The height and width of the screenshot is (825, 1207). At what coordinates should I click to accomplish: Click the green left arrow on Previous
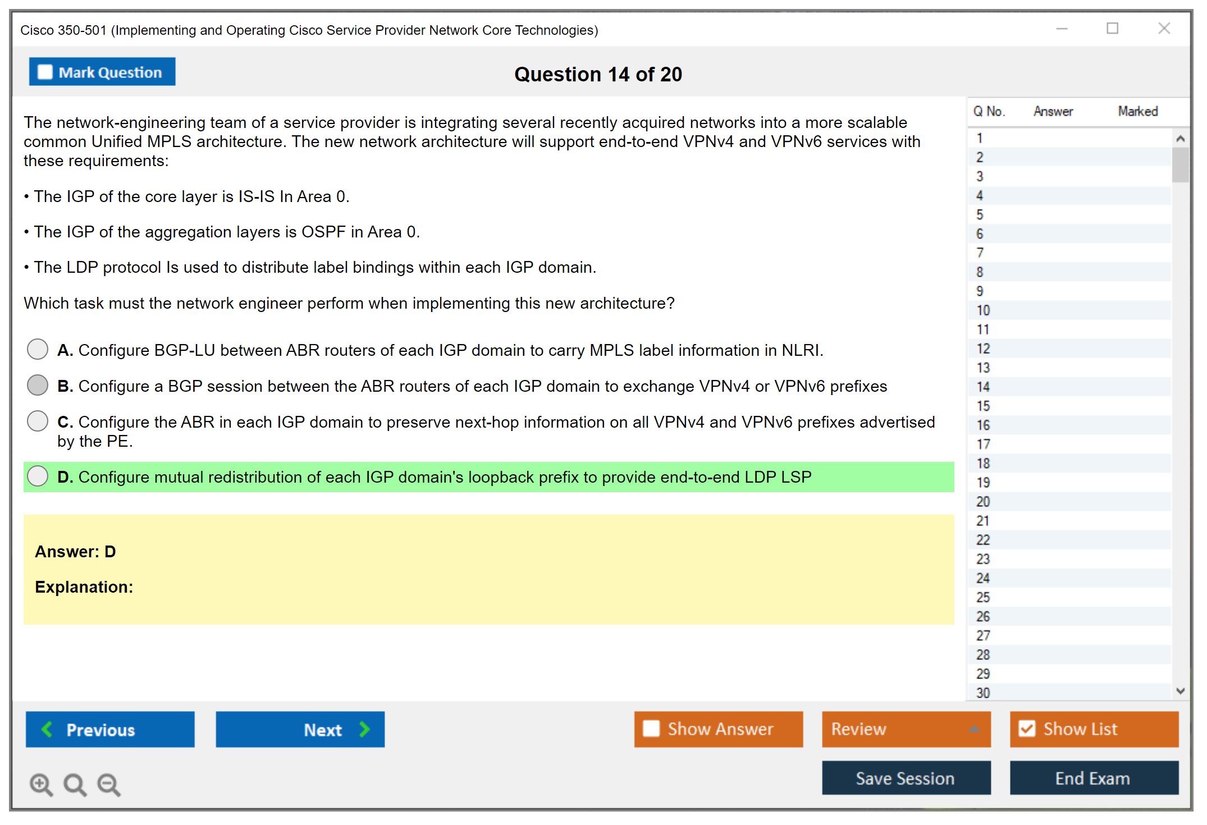tap(48, 729)
